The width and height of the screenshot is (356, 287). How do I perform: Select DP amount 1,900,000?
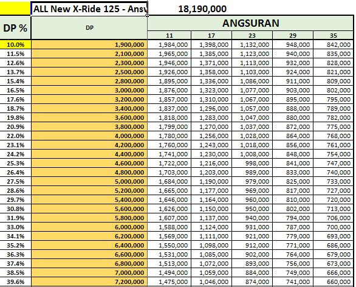coord(89,44)
